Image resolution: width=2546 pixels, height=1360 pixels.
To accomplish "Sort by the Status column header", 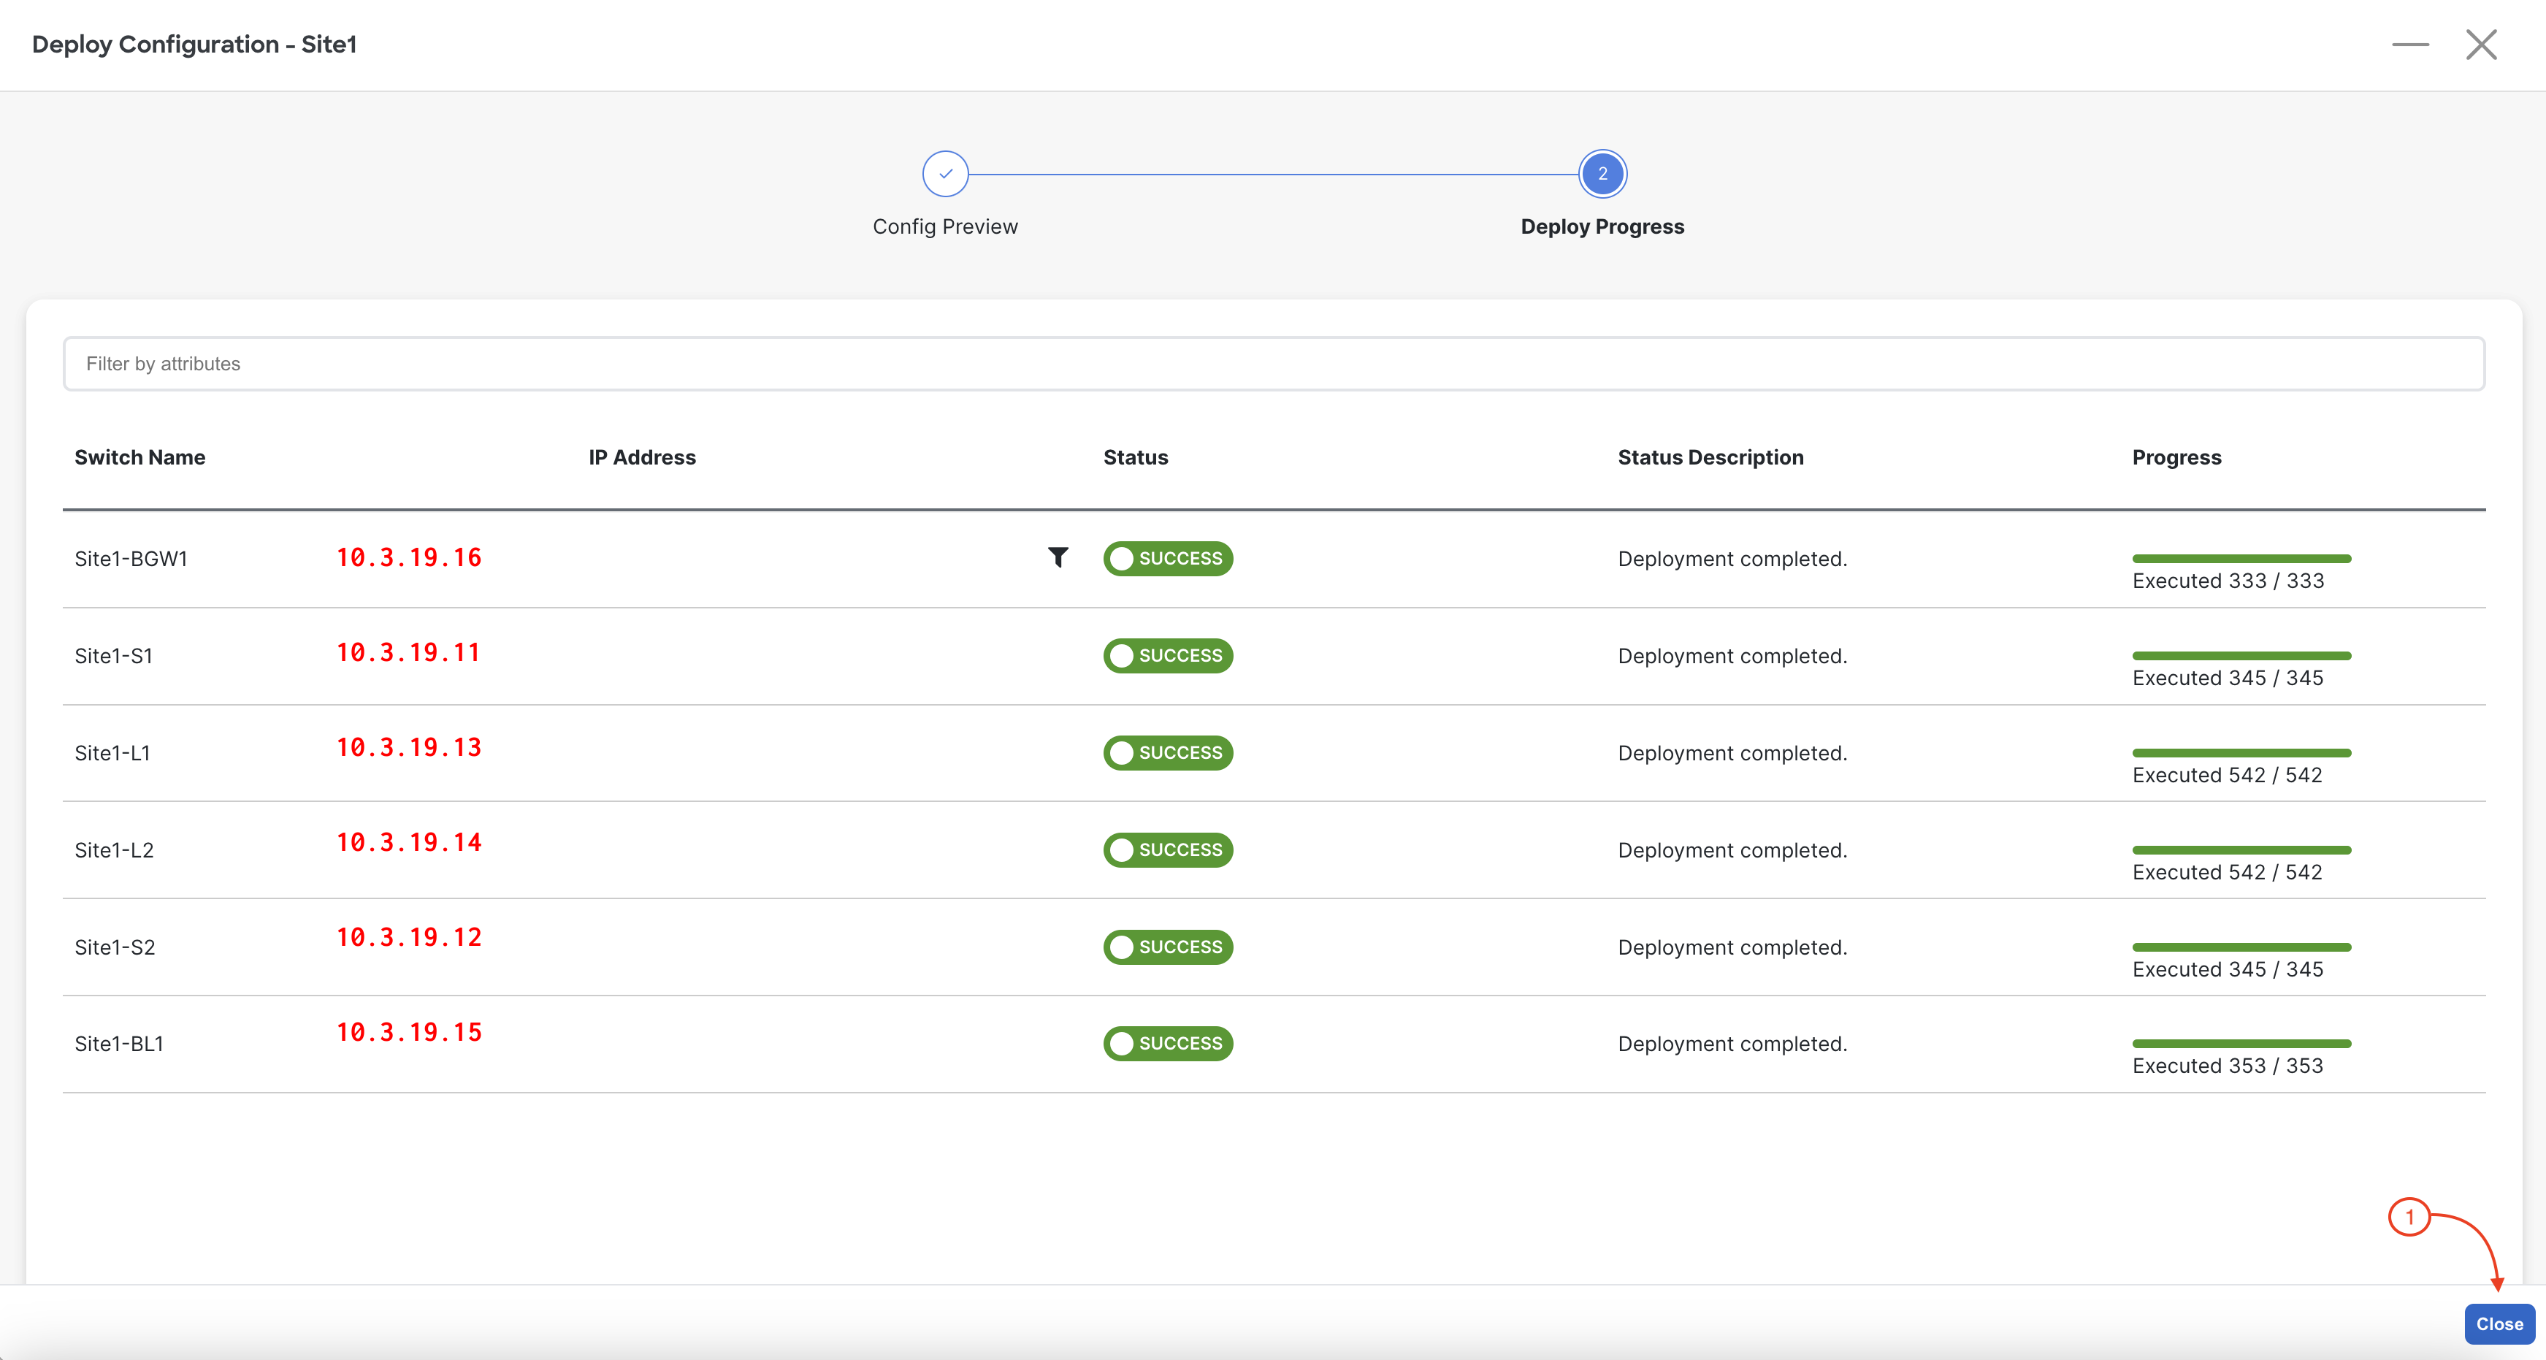I will tap(1135, 458).
